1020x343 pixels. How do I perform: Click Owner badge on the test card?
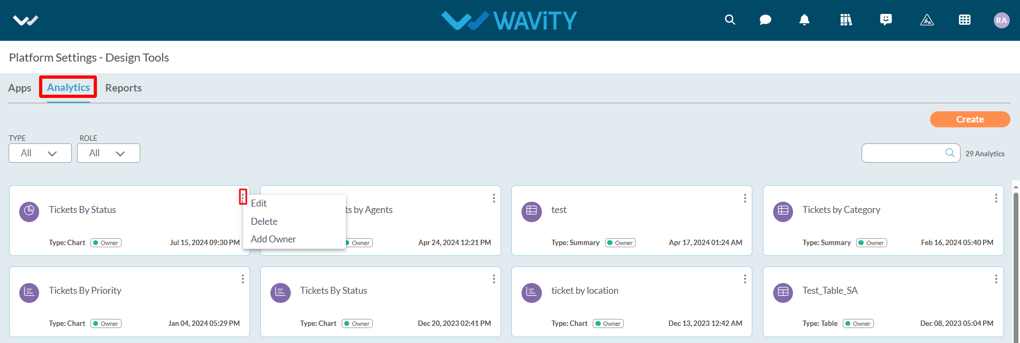tap(621, 243)
